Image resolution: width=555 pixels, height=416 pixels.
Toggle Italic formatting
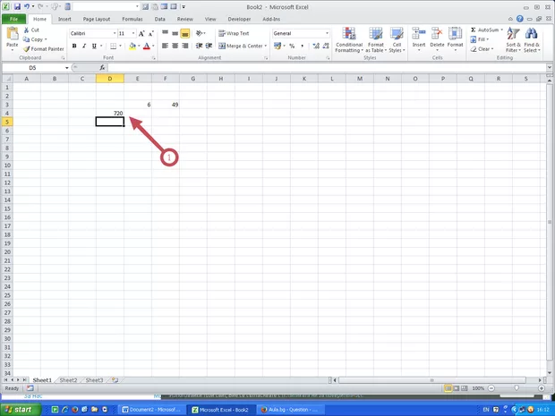pos(84,46)
